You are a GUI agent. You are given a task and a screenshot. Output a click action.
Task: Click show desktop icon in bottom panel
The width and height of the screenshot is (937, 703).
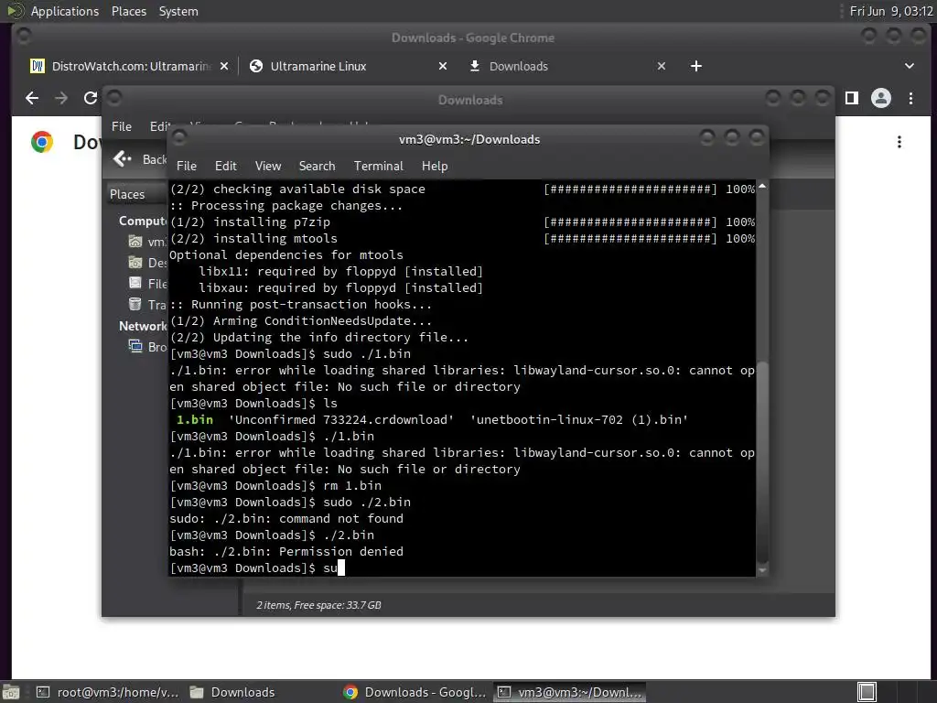click(x=11, y=692)
